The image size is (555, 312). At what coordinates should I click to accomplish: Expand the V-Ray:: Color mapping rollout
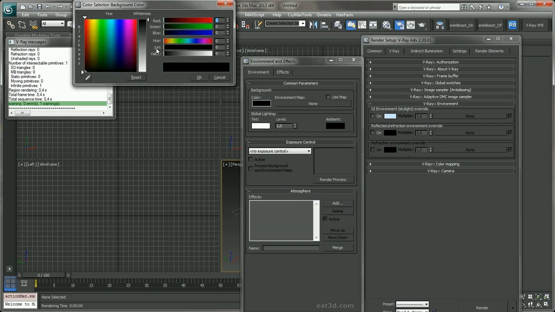[x=441, y=164]
